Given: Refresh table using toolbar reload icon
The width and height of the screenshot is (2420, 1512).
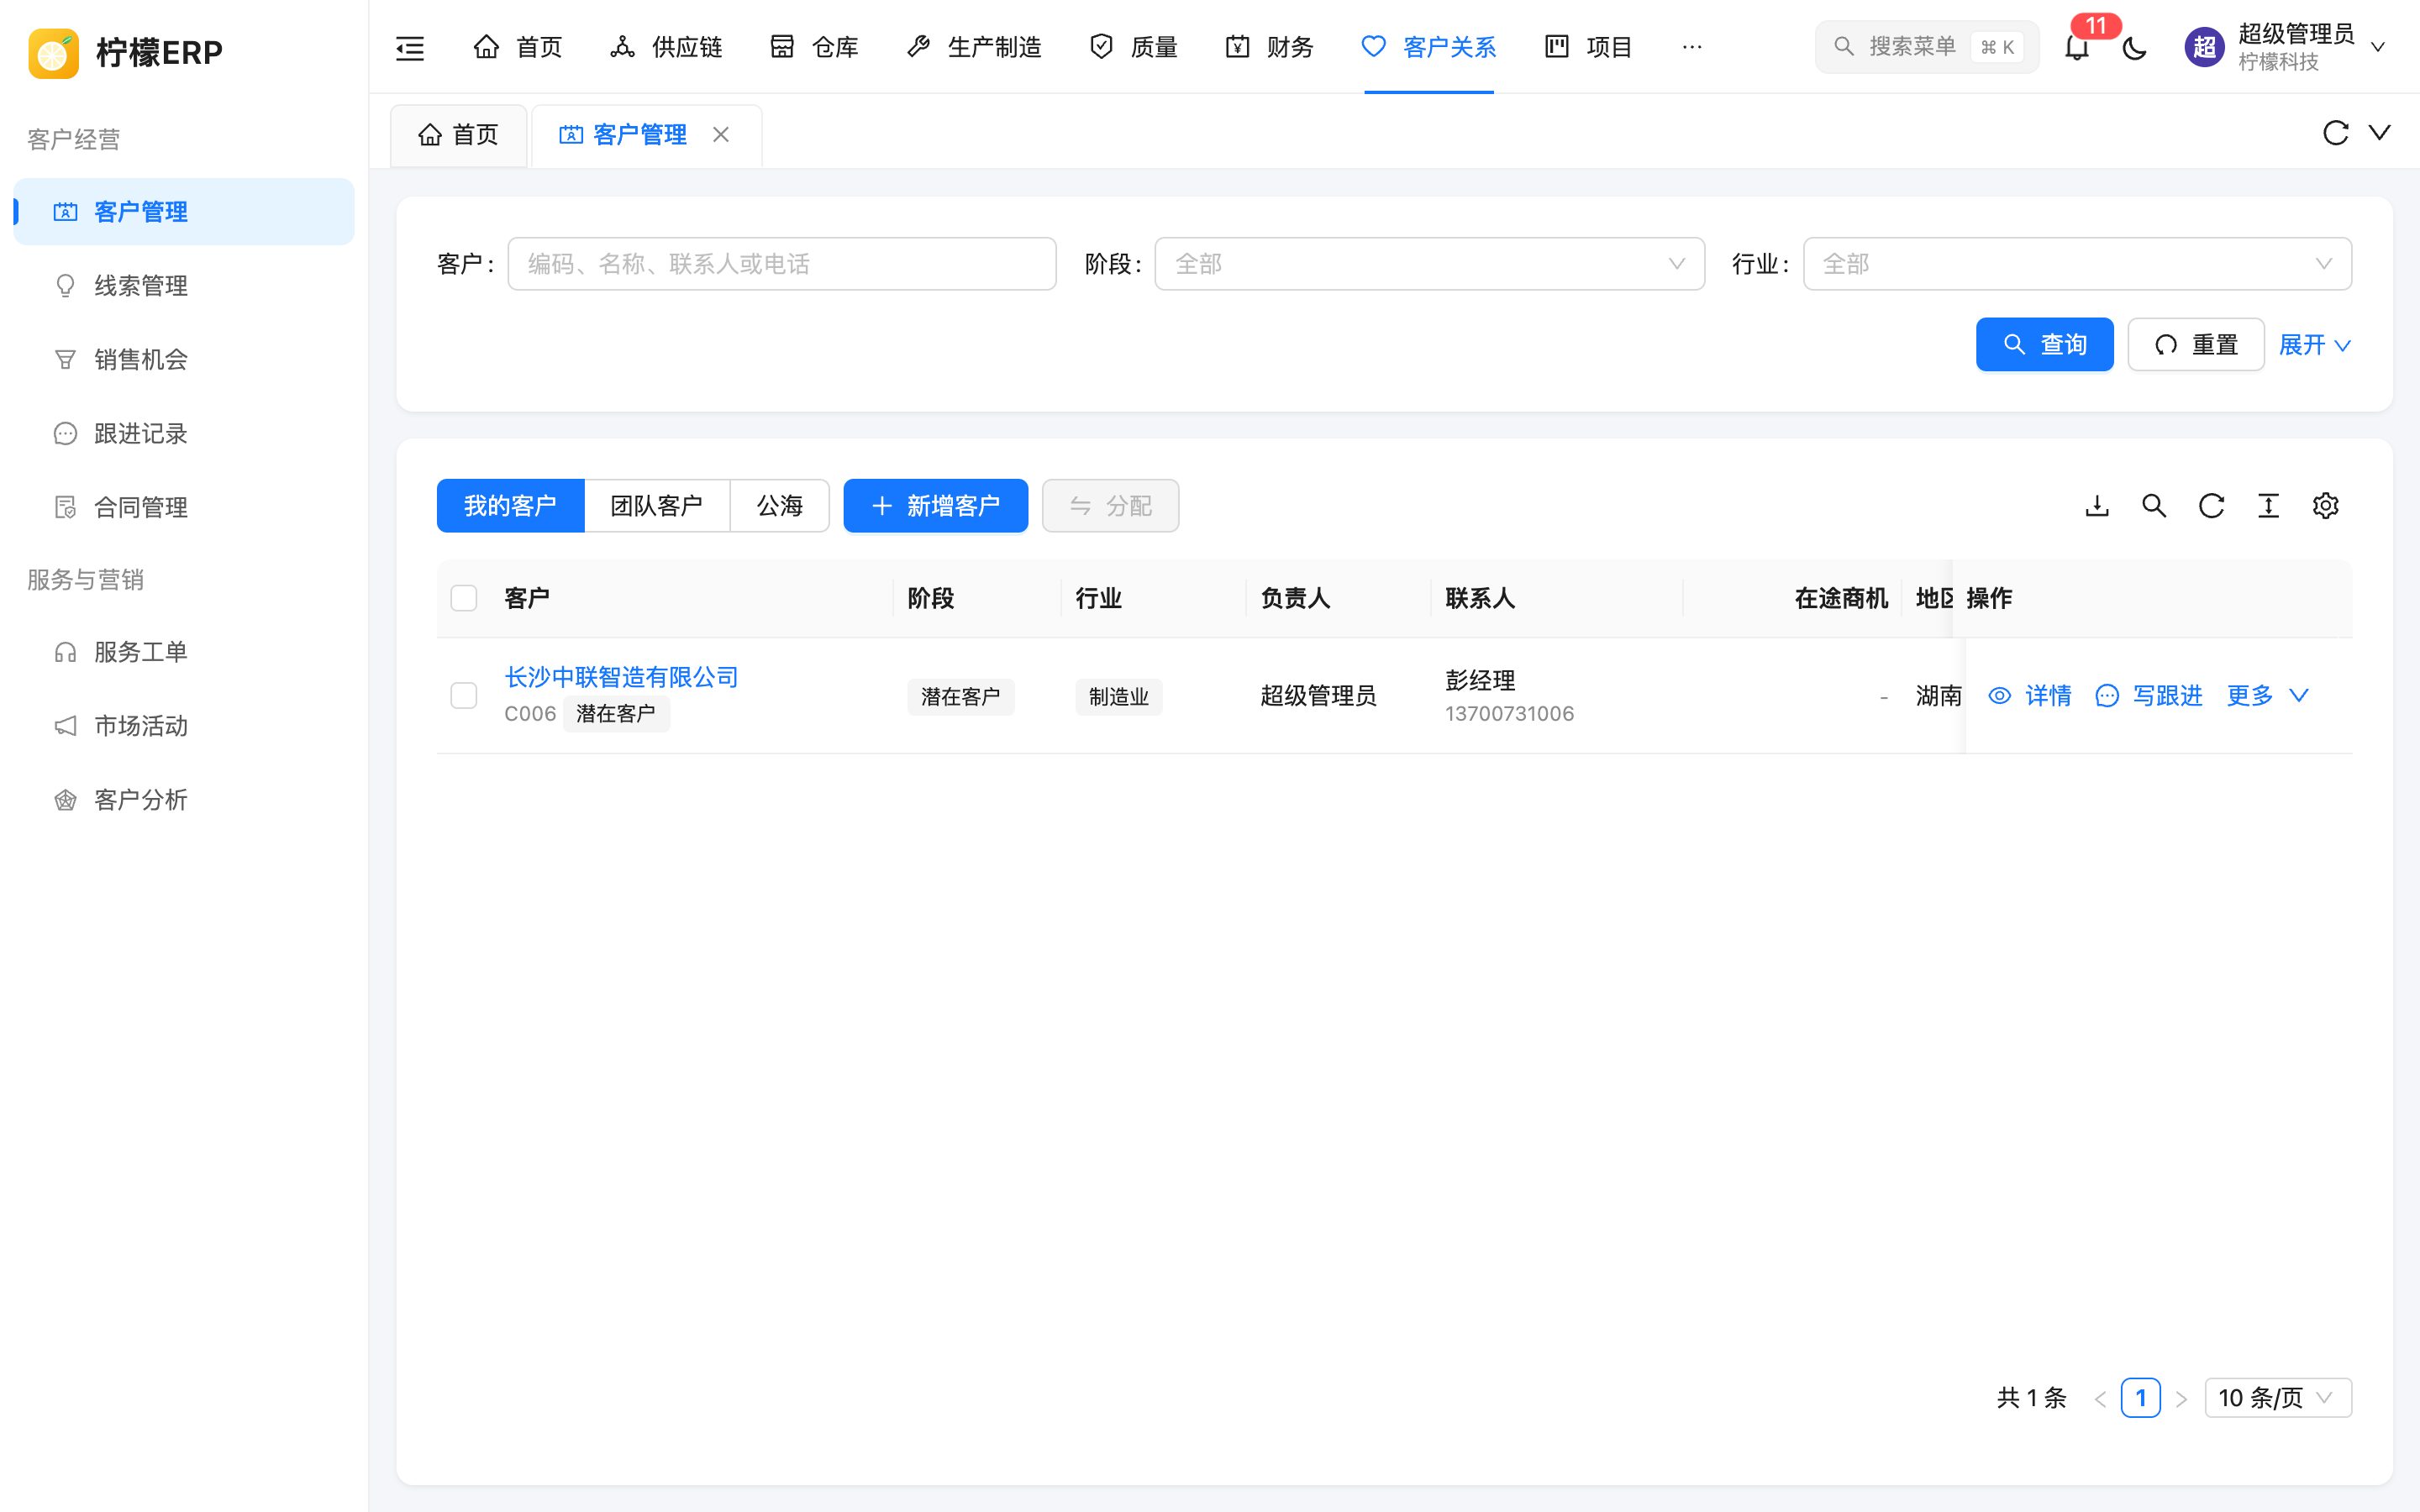Looking at the screenshot, I should click(2211, 506).
